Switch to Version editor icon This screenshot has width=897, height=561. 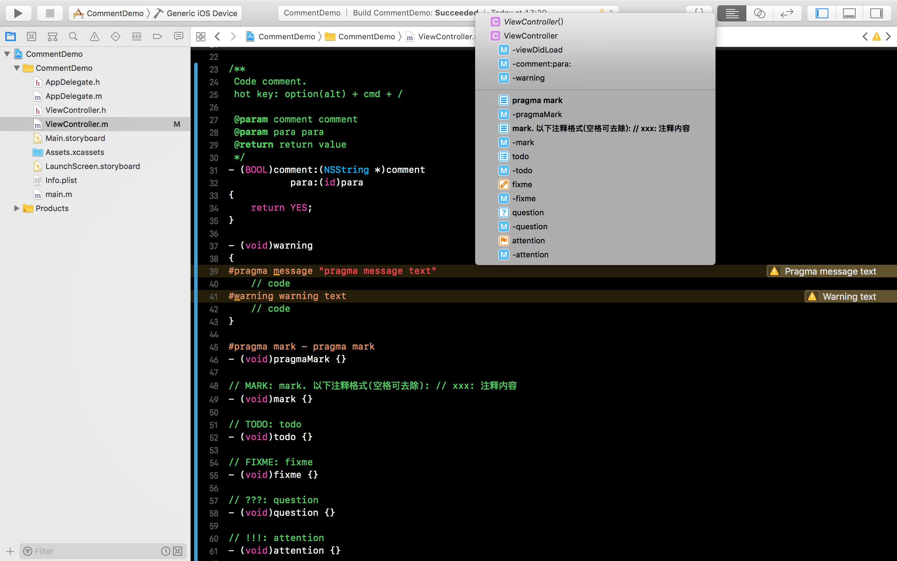[x=787, y=13]
